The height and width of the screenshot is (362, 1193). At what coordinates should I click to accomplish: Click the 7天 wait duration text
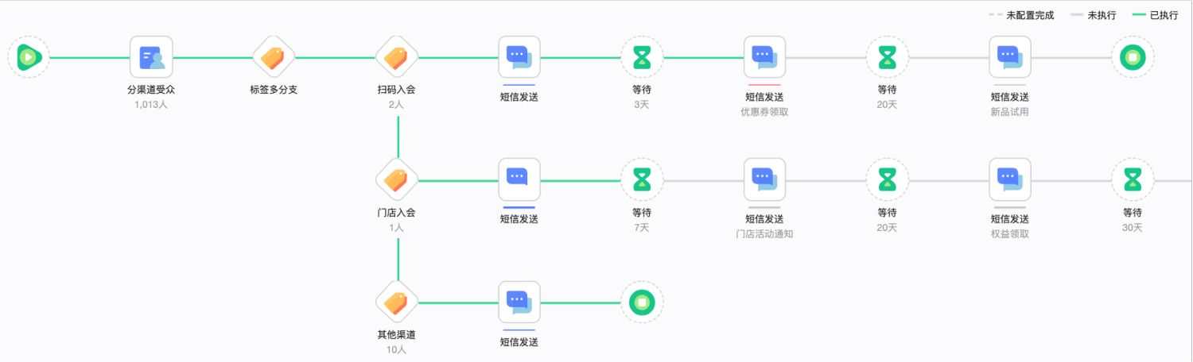pos(642,228)
